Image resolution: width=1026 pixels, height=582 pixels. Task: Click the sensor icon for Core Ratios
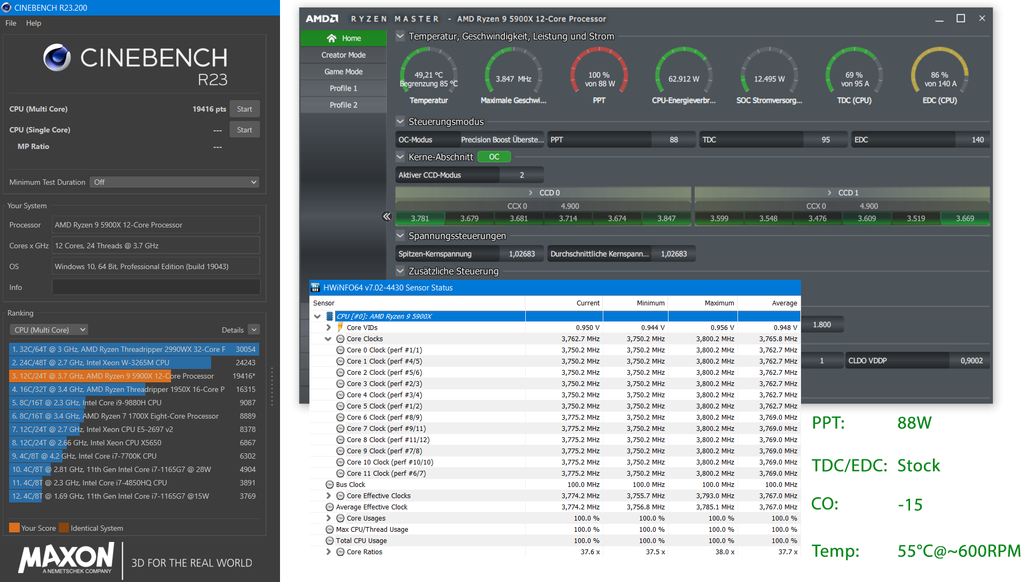[340, 552]
